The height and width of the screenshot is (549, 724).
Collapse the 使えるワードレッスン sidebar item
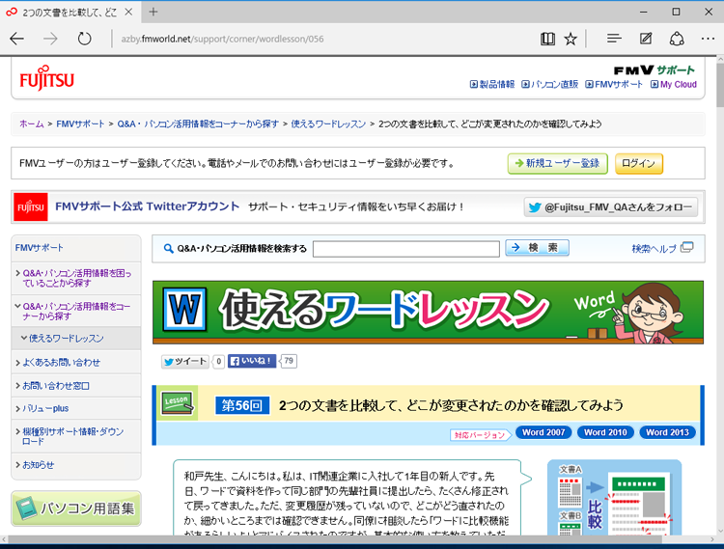(x=66, y=339)
